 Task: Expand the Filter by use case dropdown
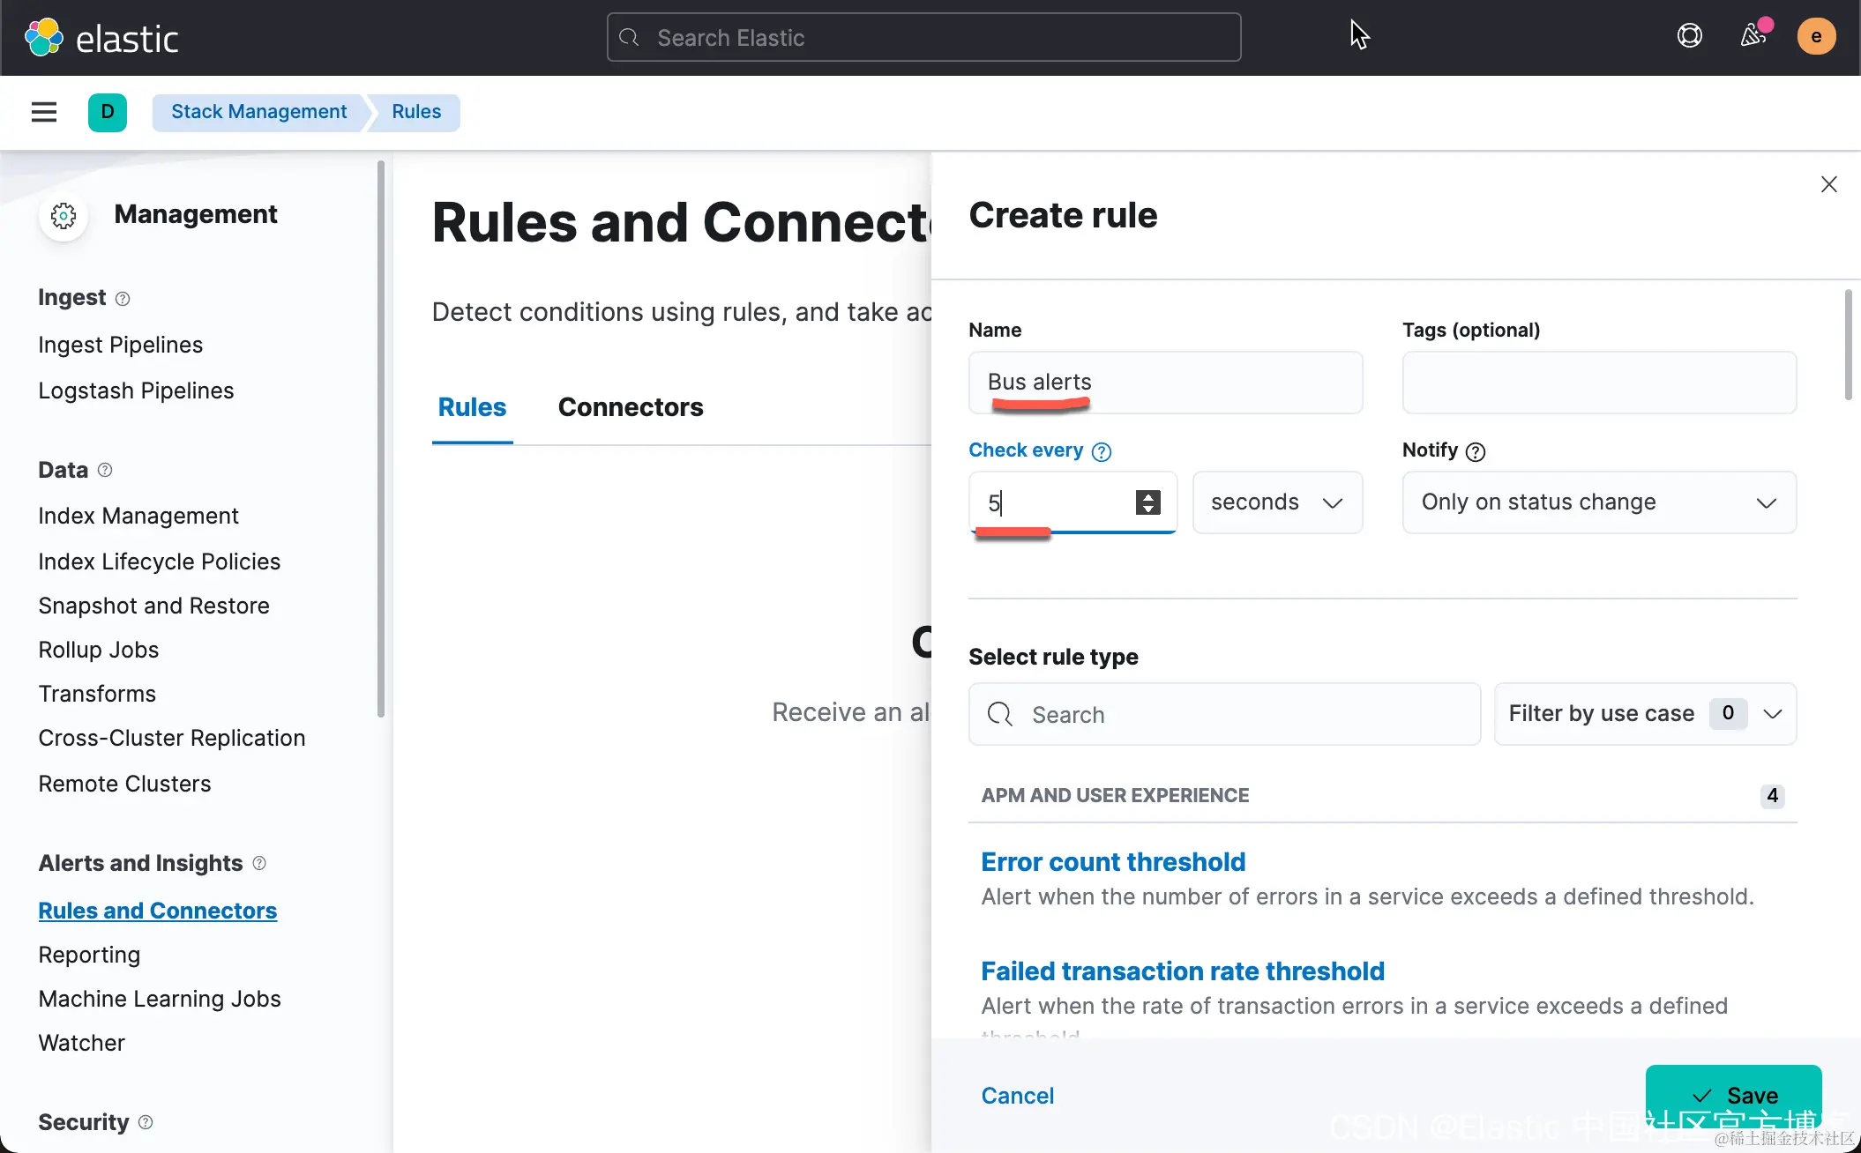click(x=1644, y=714)
